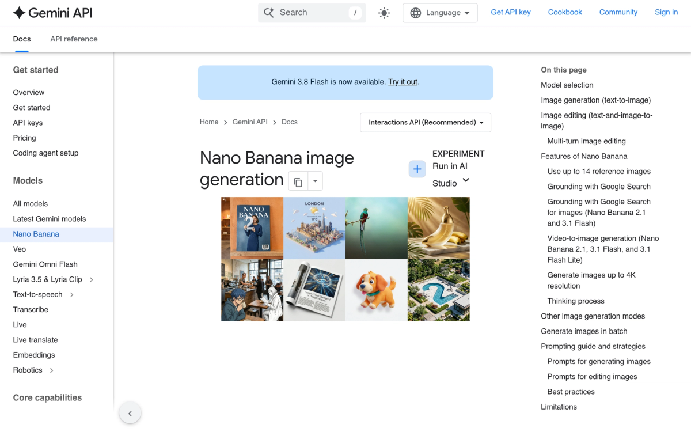Open Embeddings sidebar item
This screenshot has width=691, height=432.
34,355
